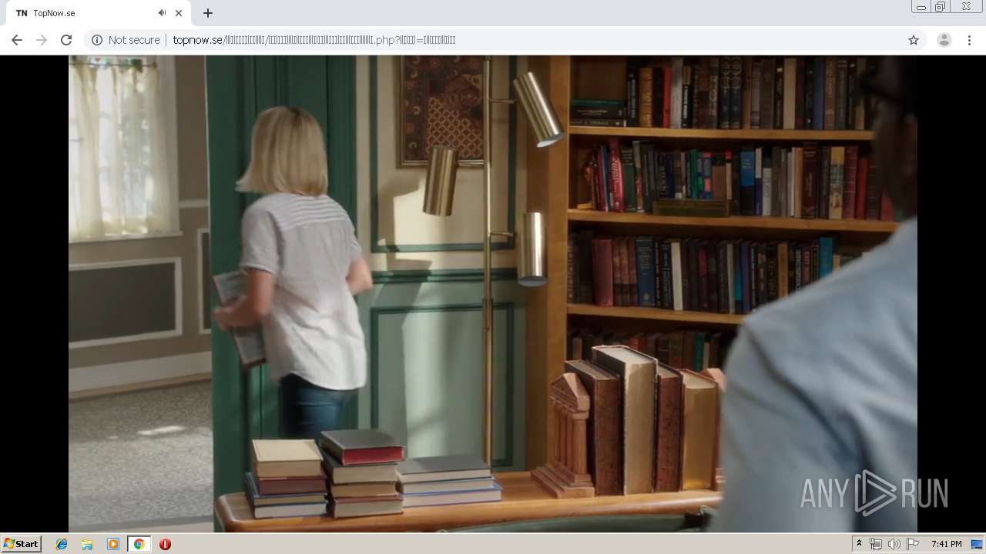
Task: Open Chrome's three-dot menu
Action: (x=969, y=40)
